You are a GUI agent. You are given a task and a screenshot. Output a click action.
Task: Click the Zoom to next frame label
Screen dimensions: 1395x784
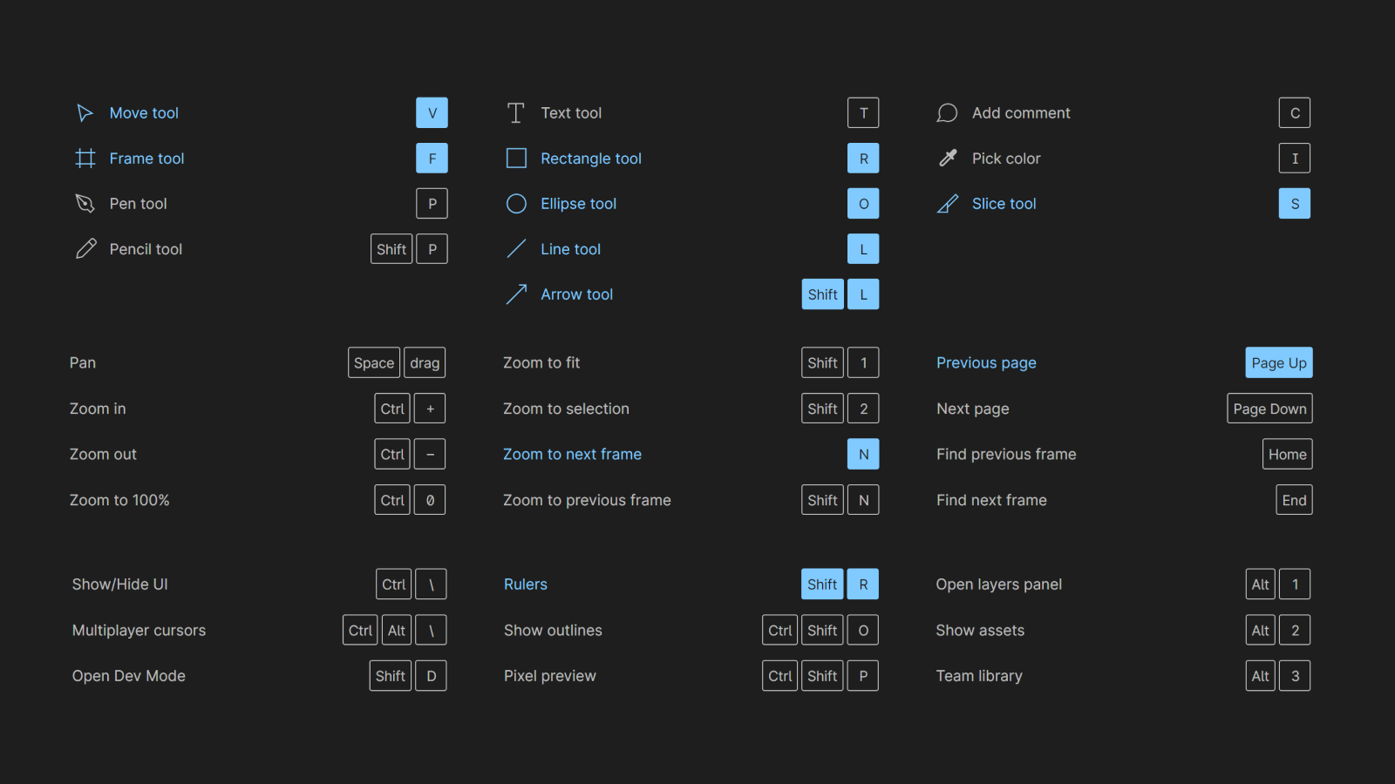[572, 454]
